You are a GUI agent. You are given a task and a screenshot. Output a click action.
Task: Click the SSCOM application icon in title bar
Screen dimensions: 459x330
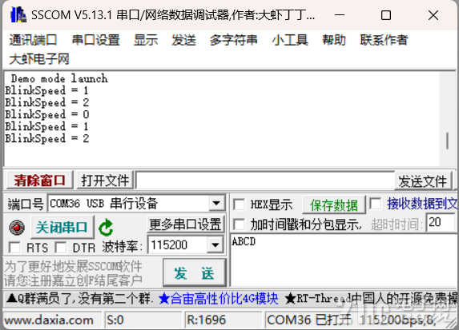18,14
